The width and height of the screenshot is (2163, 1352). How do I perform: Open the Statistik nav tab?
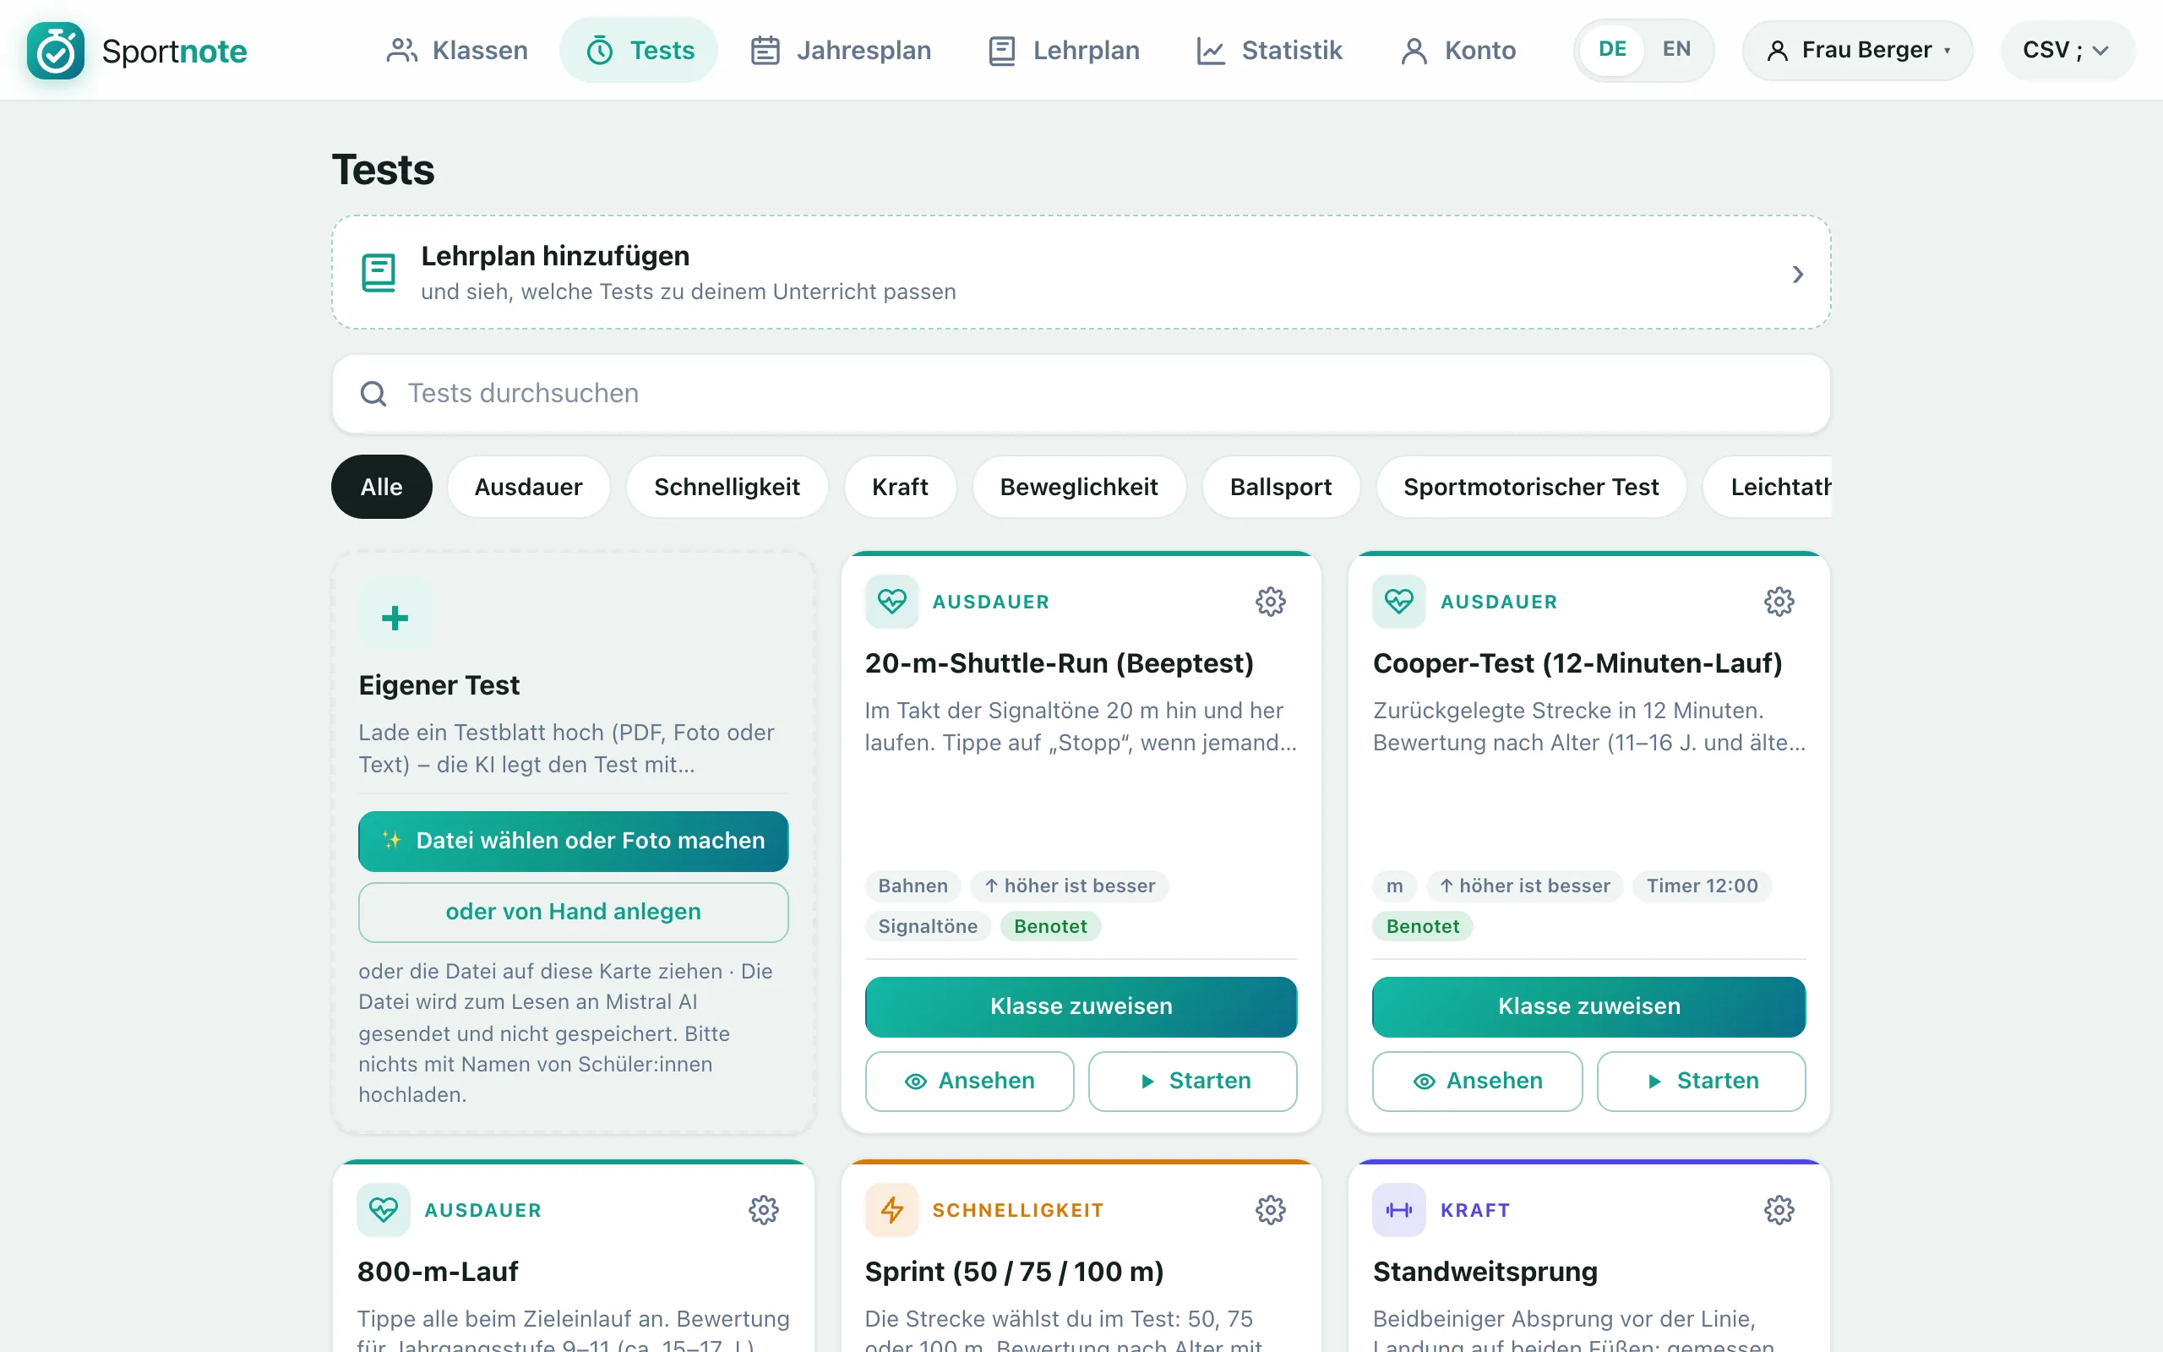point(1269,50)
